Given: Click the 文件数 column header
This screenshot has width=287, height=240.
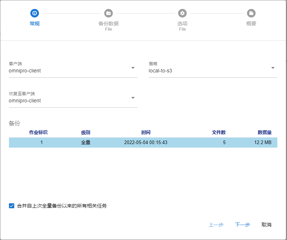Looking at the screenshot, I should (218, 132).
